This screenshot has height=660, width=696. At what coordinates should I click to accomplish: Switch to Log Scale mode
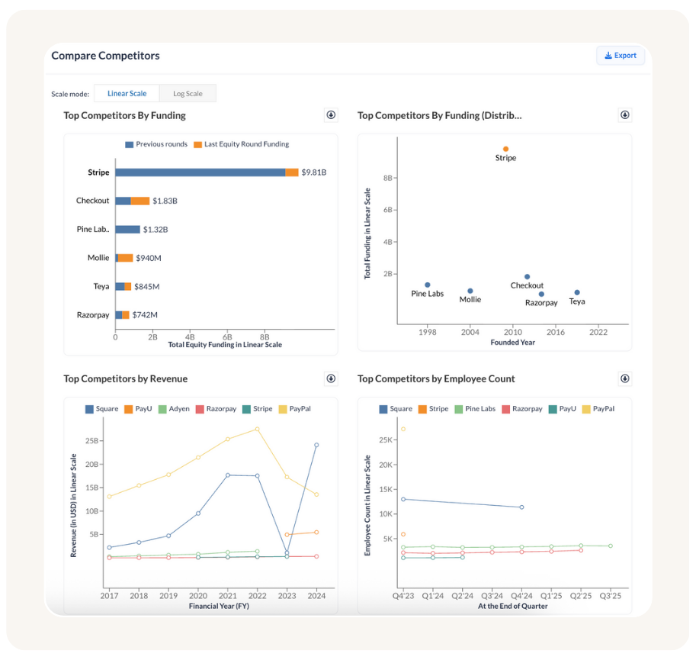188,92
